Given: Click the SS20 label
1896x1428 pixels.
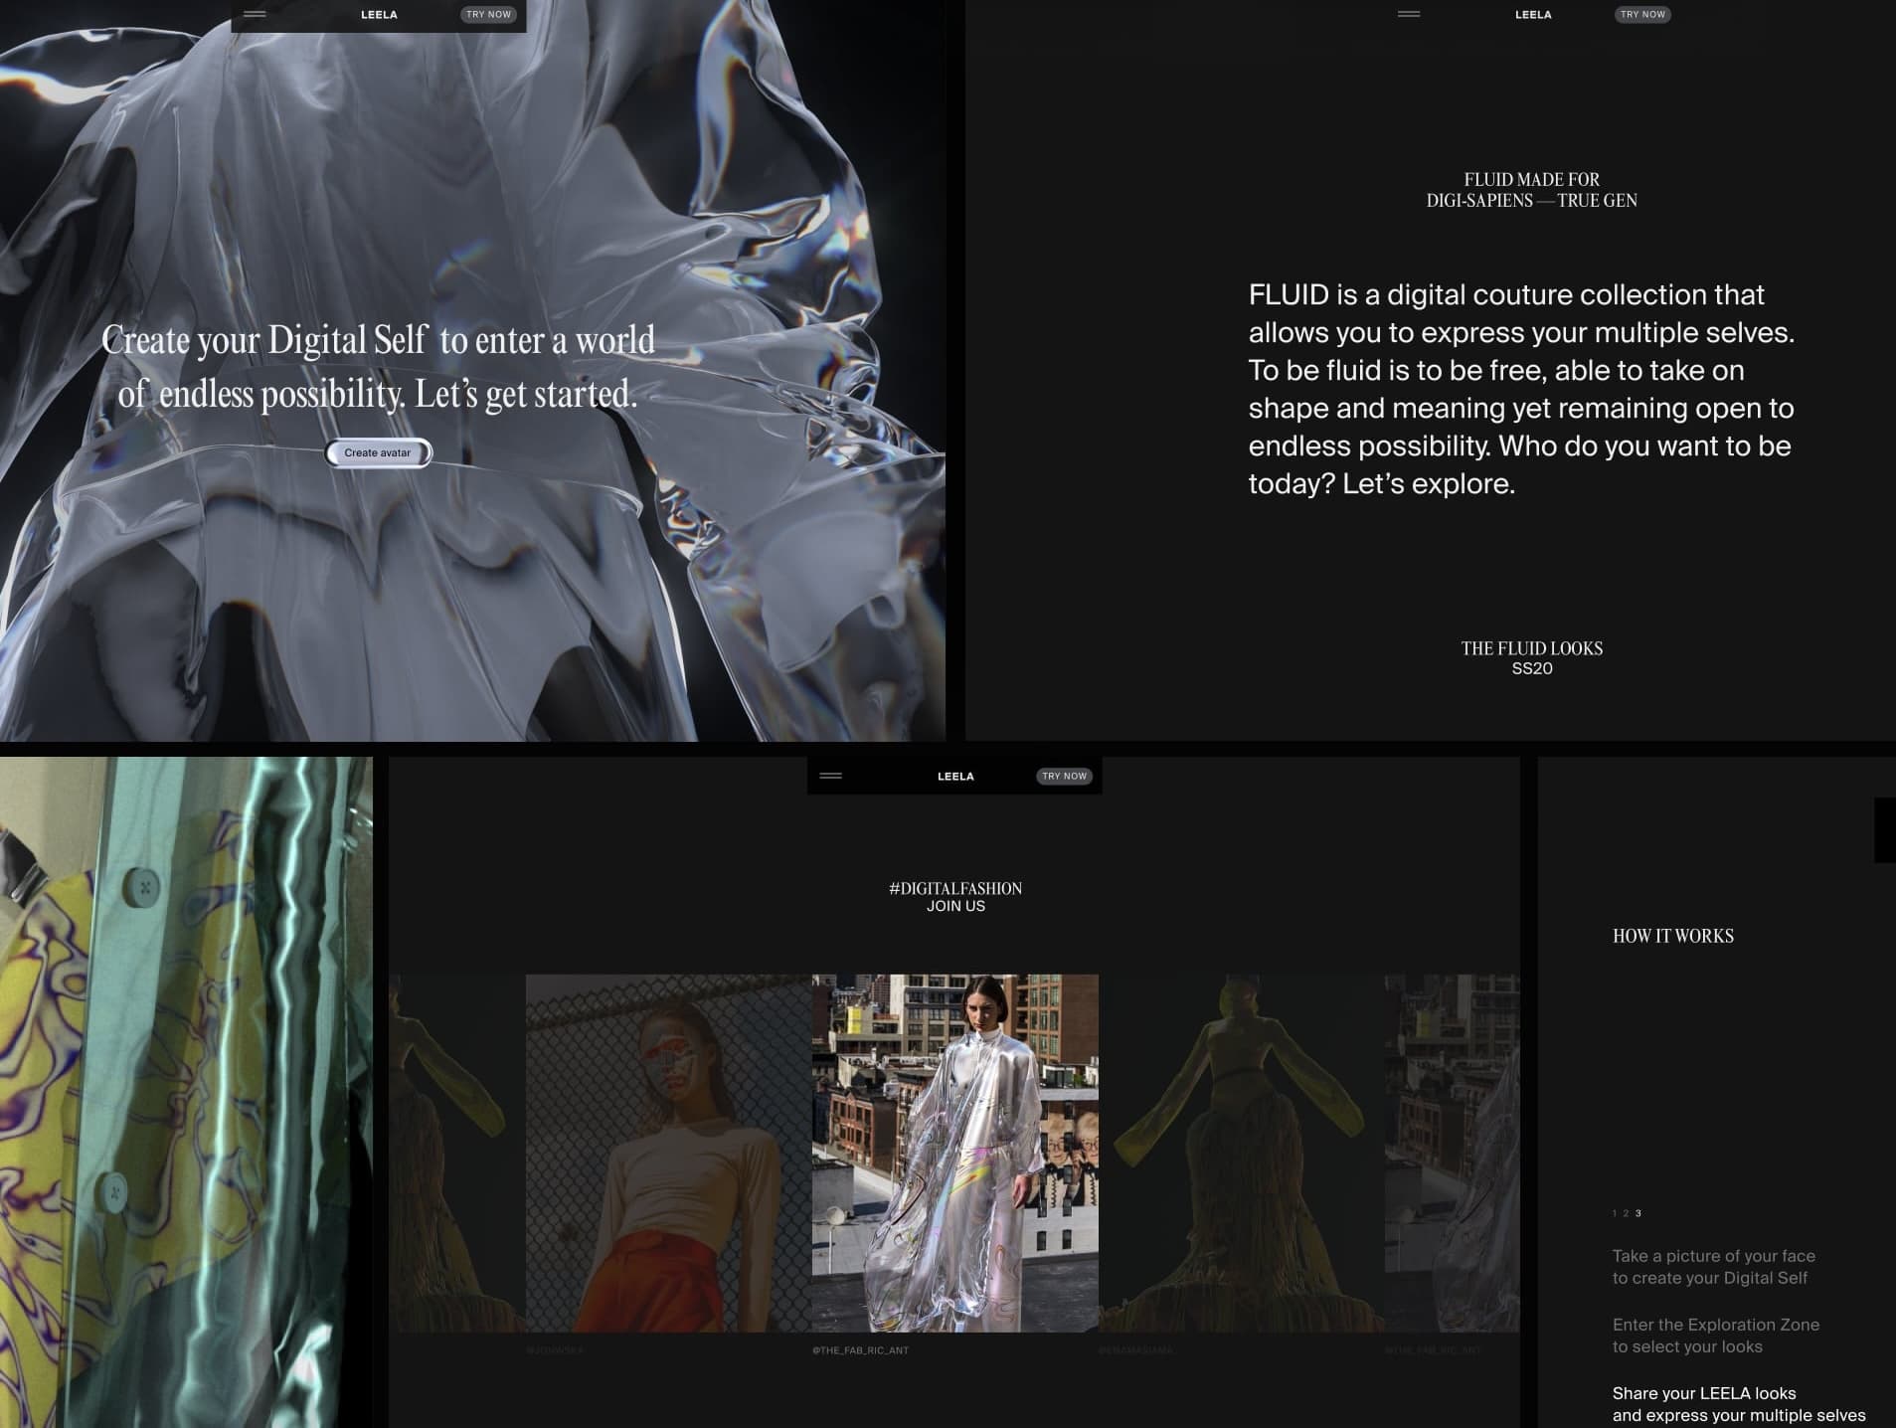Looking at the screenshot, I should click(1532, 668).
